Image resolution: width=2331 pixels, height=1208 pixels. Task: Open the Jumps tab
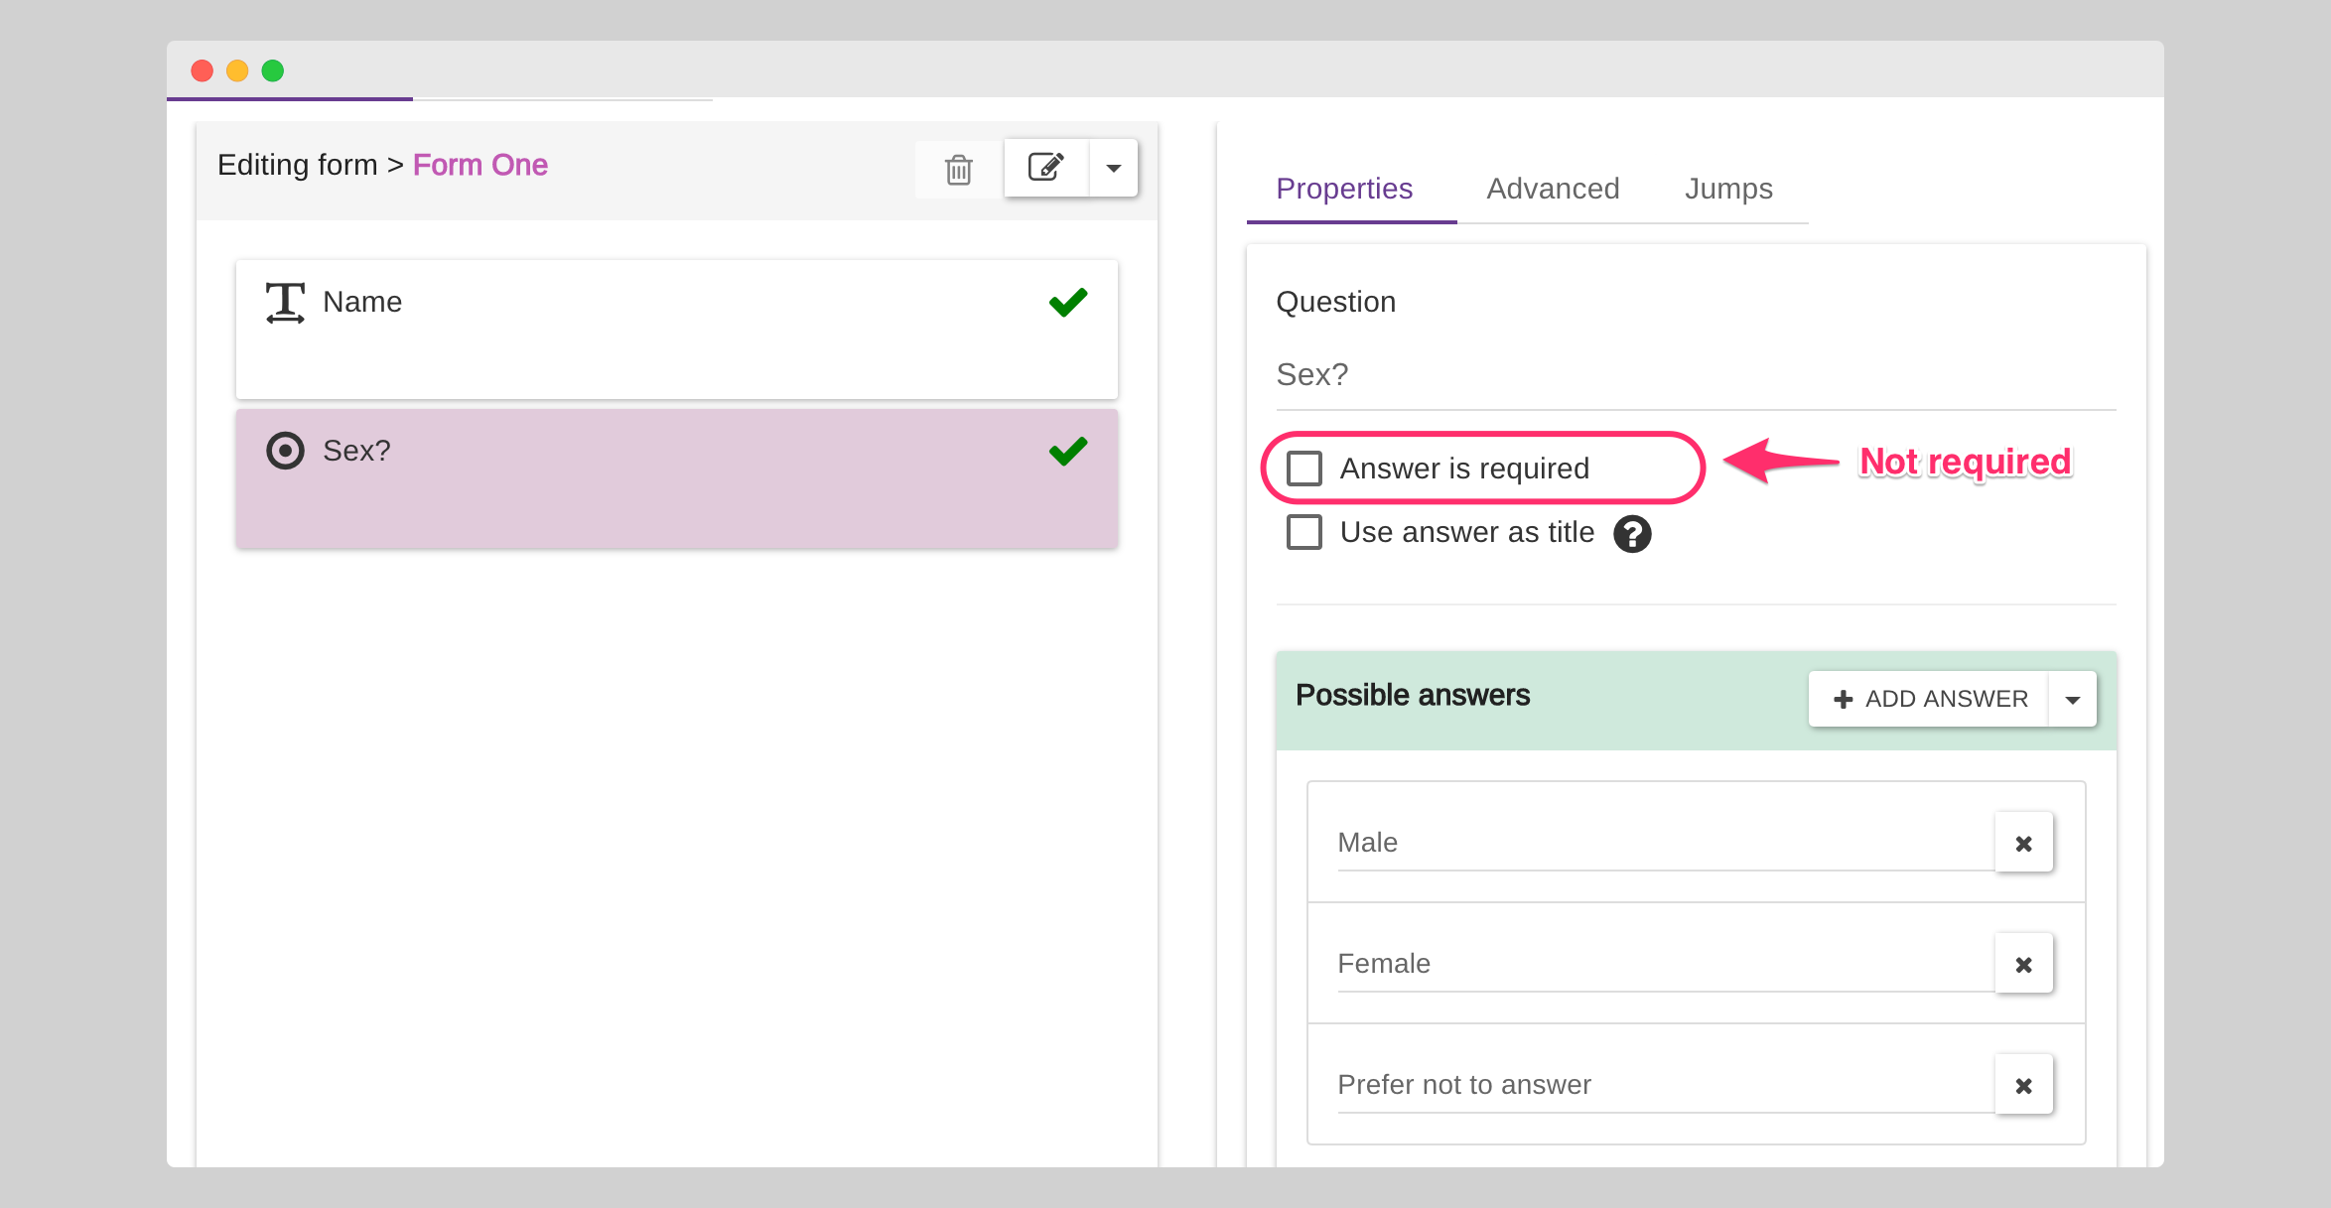tap(1728, 189)
